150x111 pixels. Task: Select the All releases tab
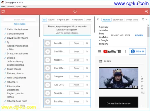tap(44, 20)
